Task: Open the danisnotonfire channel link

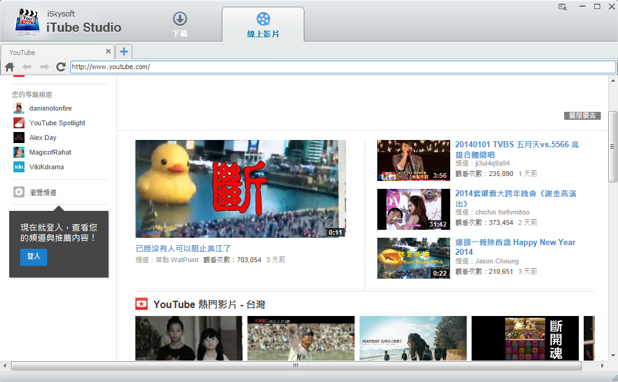Action: click(50, 108)
